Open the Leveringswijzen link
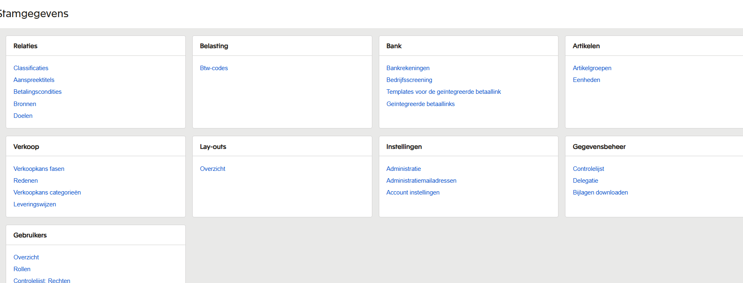Screen dimensions: 743x283 [x=35, y=204]
